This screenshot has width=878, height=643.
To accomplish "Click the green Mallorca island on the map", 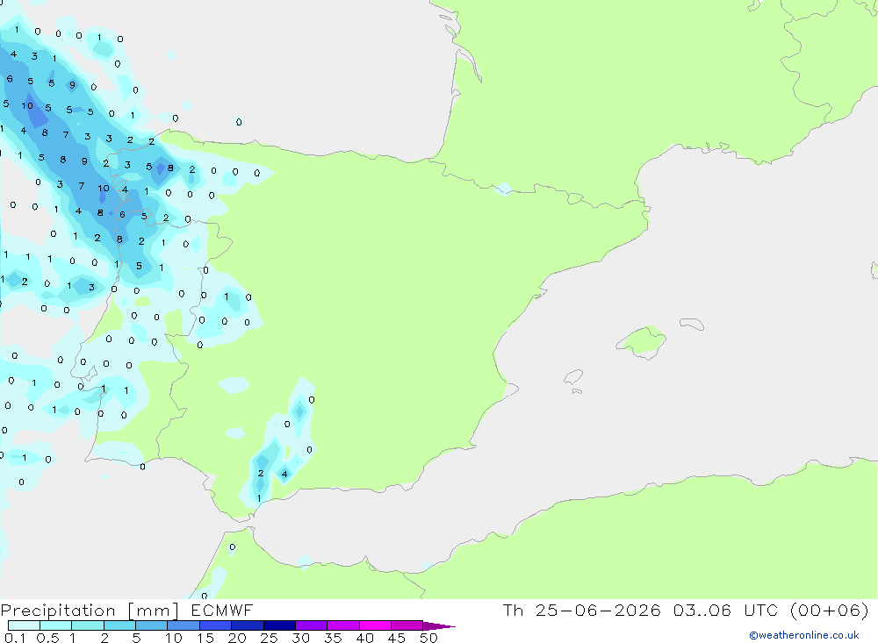I will click(x=643, y=341).
